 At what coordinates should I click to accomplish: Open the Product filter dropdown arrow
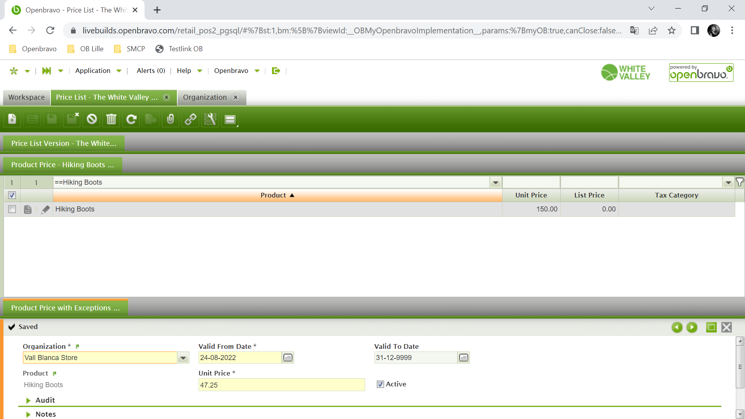[x=496, y=182]
